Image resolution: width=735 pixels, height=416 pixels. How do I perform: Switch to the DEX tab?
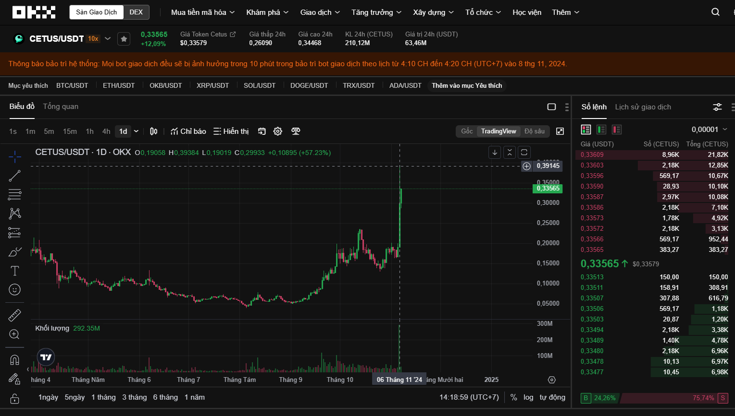point(136,12)
